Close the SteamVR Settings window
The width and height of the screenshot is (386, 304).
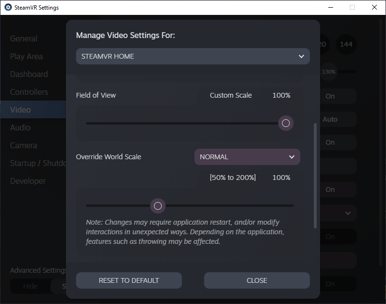tap(374, 7)
